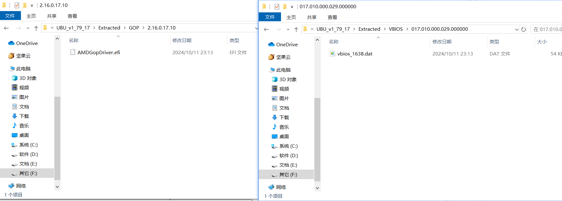The width and height of the screenshot is (562, 201).
Task: Open 桌面 in left window sidebar
Action: (x=24, y=135)
